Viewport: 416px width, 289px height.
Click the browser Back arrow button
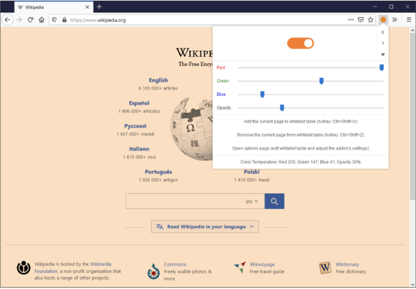8,20
